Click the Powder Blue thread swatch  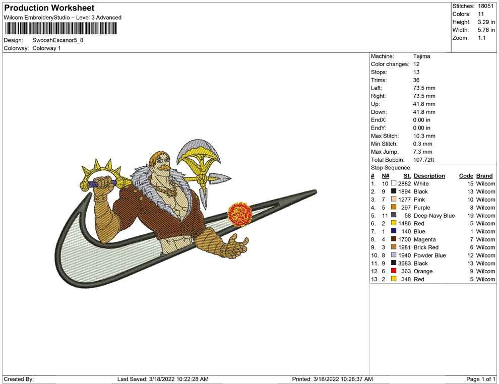pos(394,255)
